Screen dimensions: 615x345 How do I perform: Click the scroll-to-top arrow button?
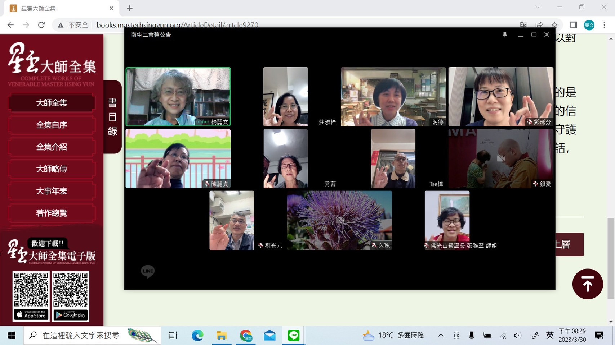(587, 284)
